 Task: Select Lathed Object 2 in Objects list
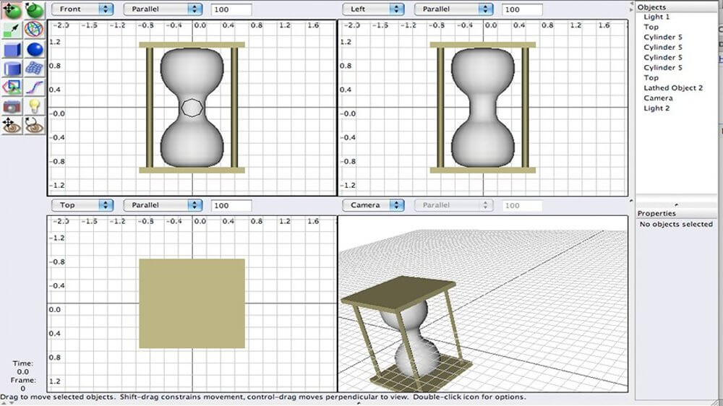pyautogui.click(x=673, y=88)
